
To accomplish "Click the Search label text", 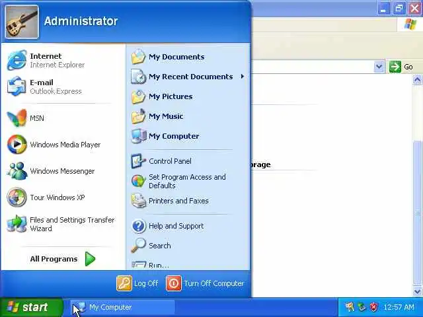I will 160,246.
